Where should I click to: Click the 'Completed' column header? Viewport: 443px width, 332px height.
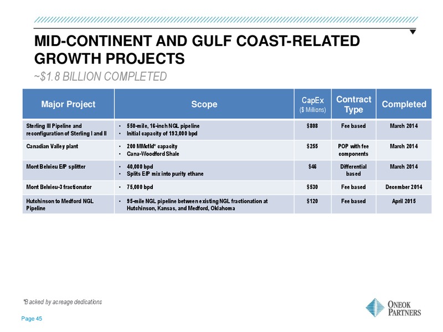[x=404, y=104]
